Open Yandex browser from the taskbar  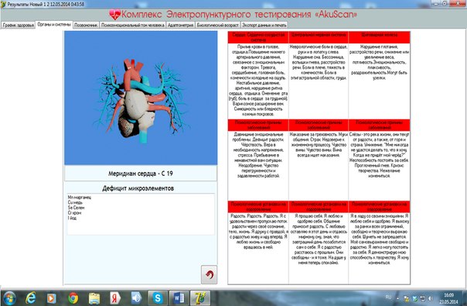115,298
